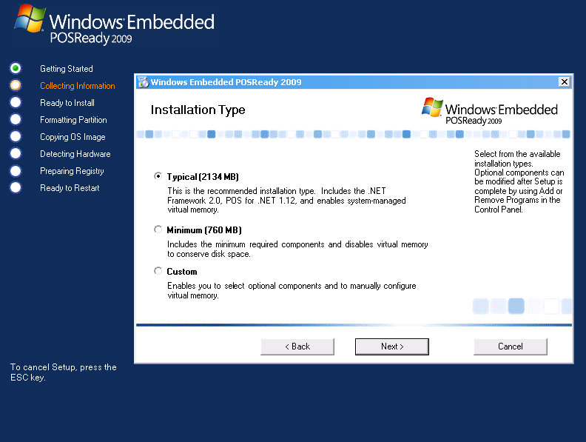The image size is (586, 442).
Task: Click the 'Installation Type' heading
Action: point(198,110)
